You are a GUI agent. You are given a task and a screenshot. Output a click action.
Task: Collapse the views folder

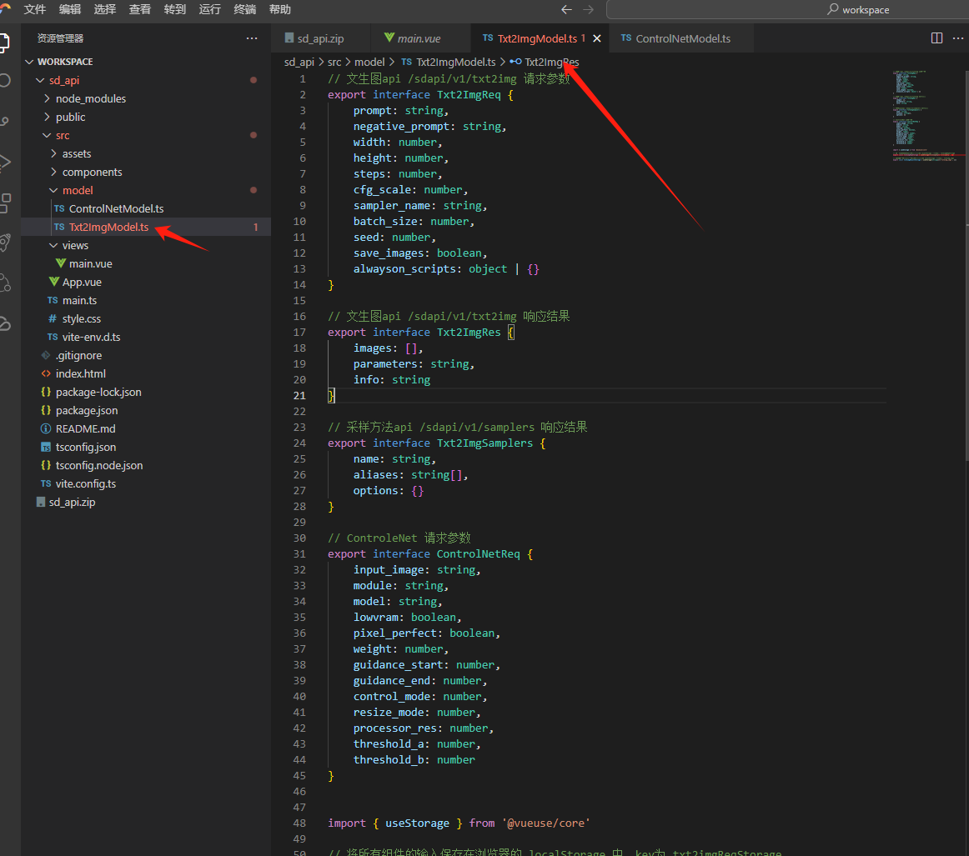click(x=75, y=245)
